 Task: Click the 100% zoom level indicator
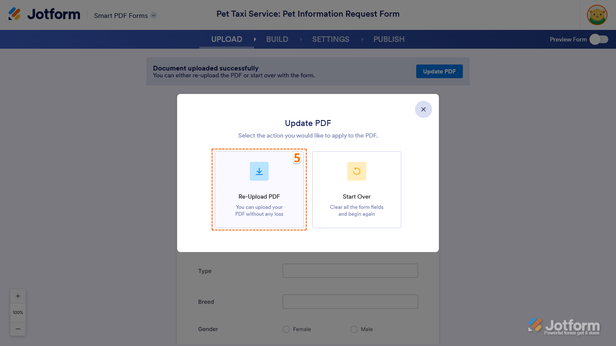18,312
